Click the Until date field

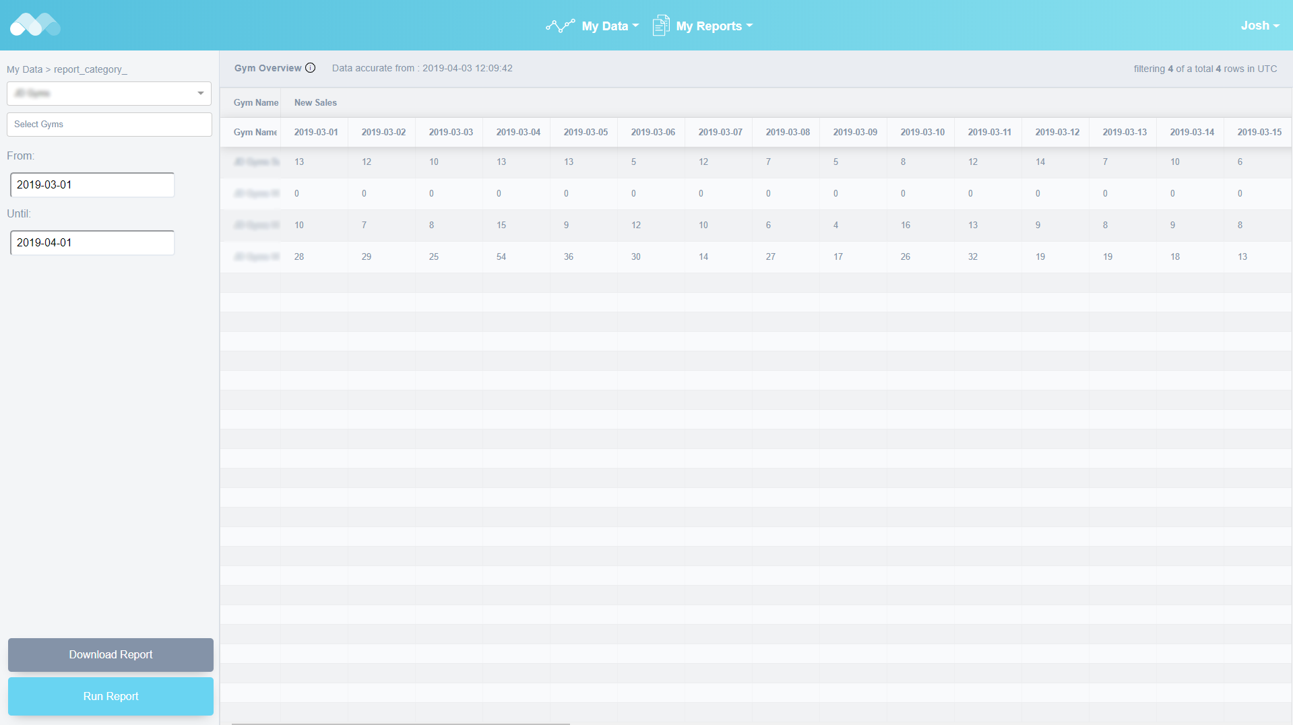click(92, 243)
